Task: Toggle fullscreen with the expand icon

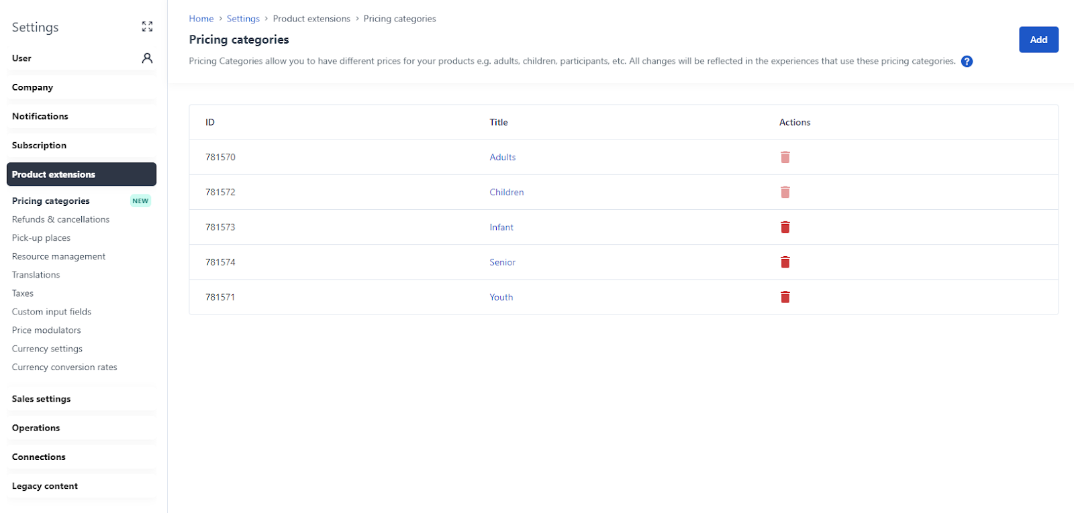Action: coord(147,27)
